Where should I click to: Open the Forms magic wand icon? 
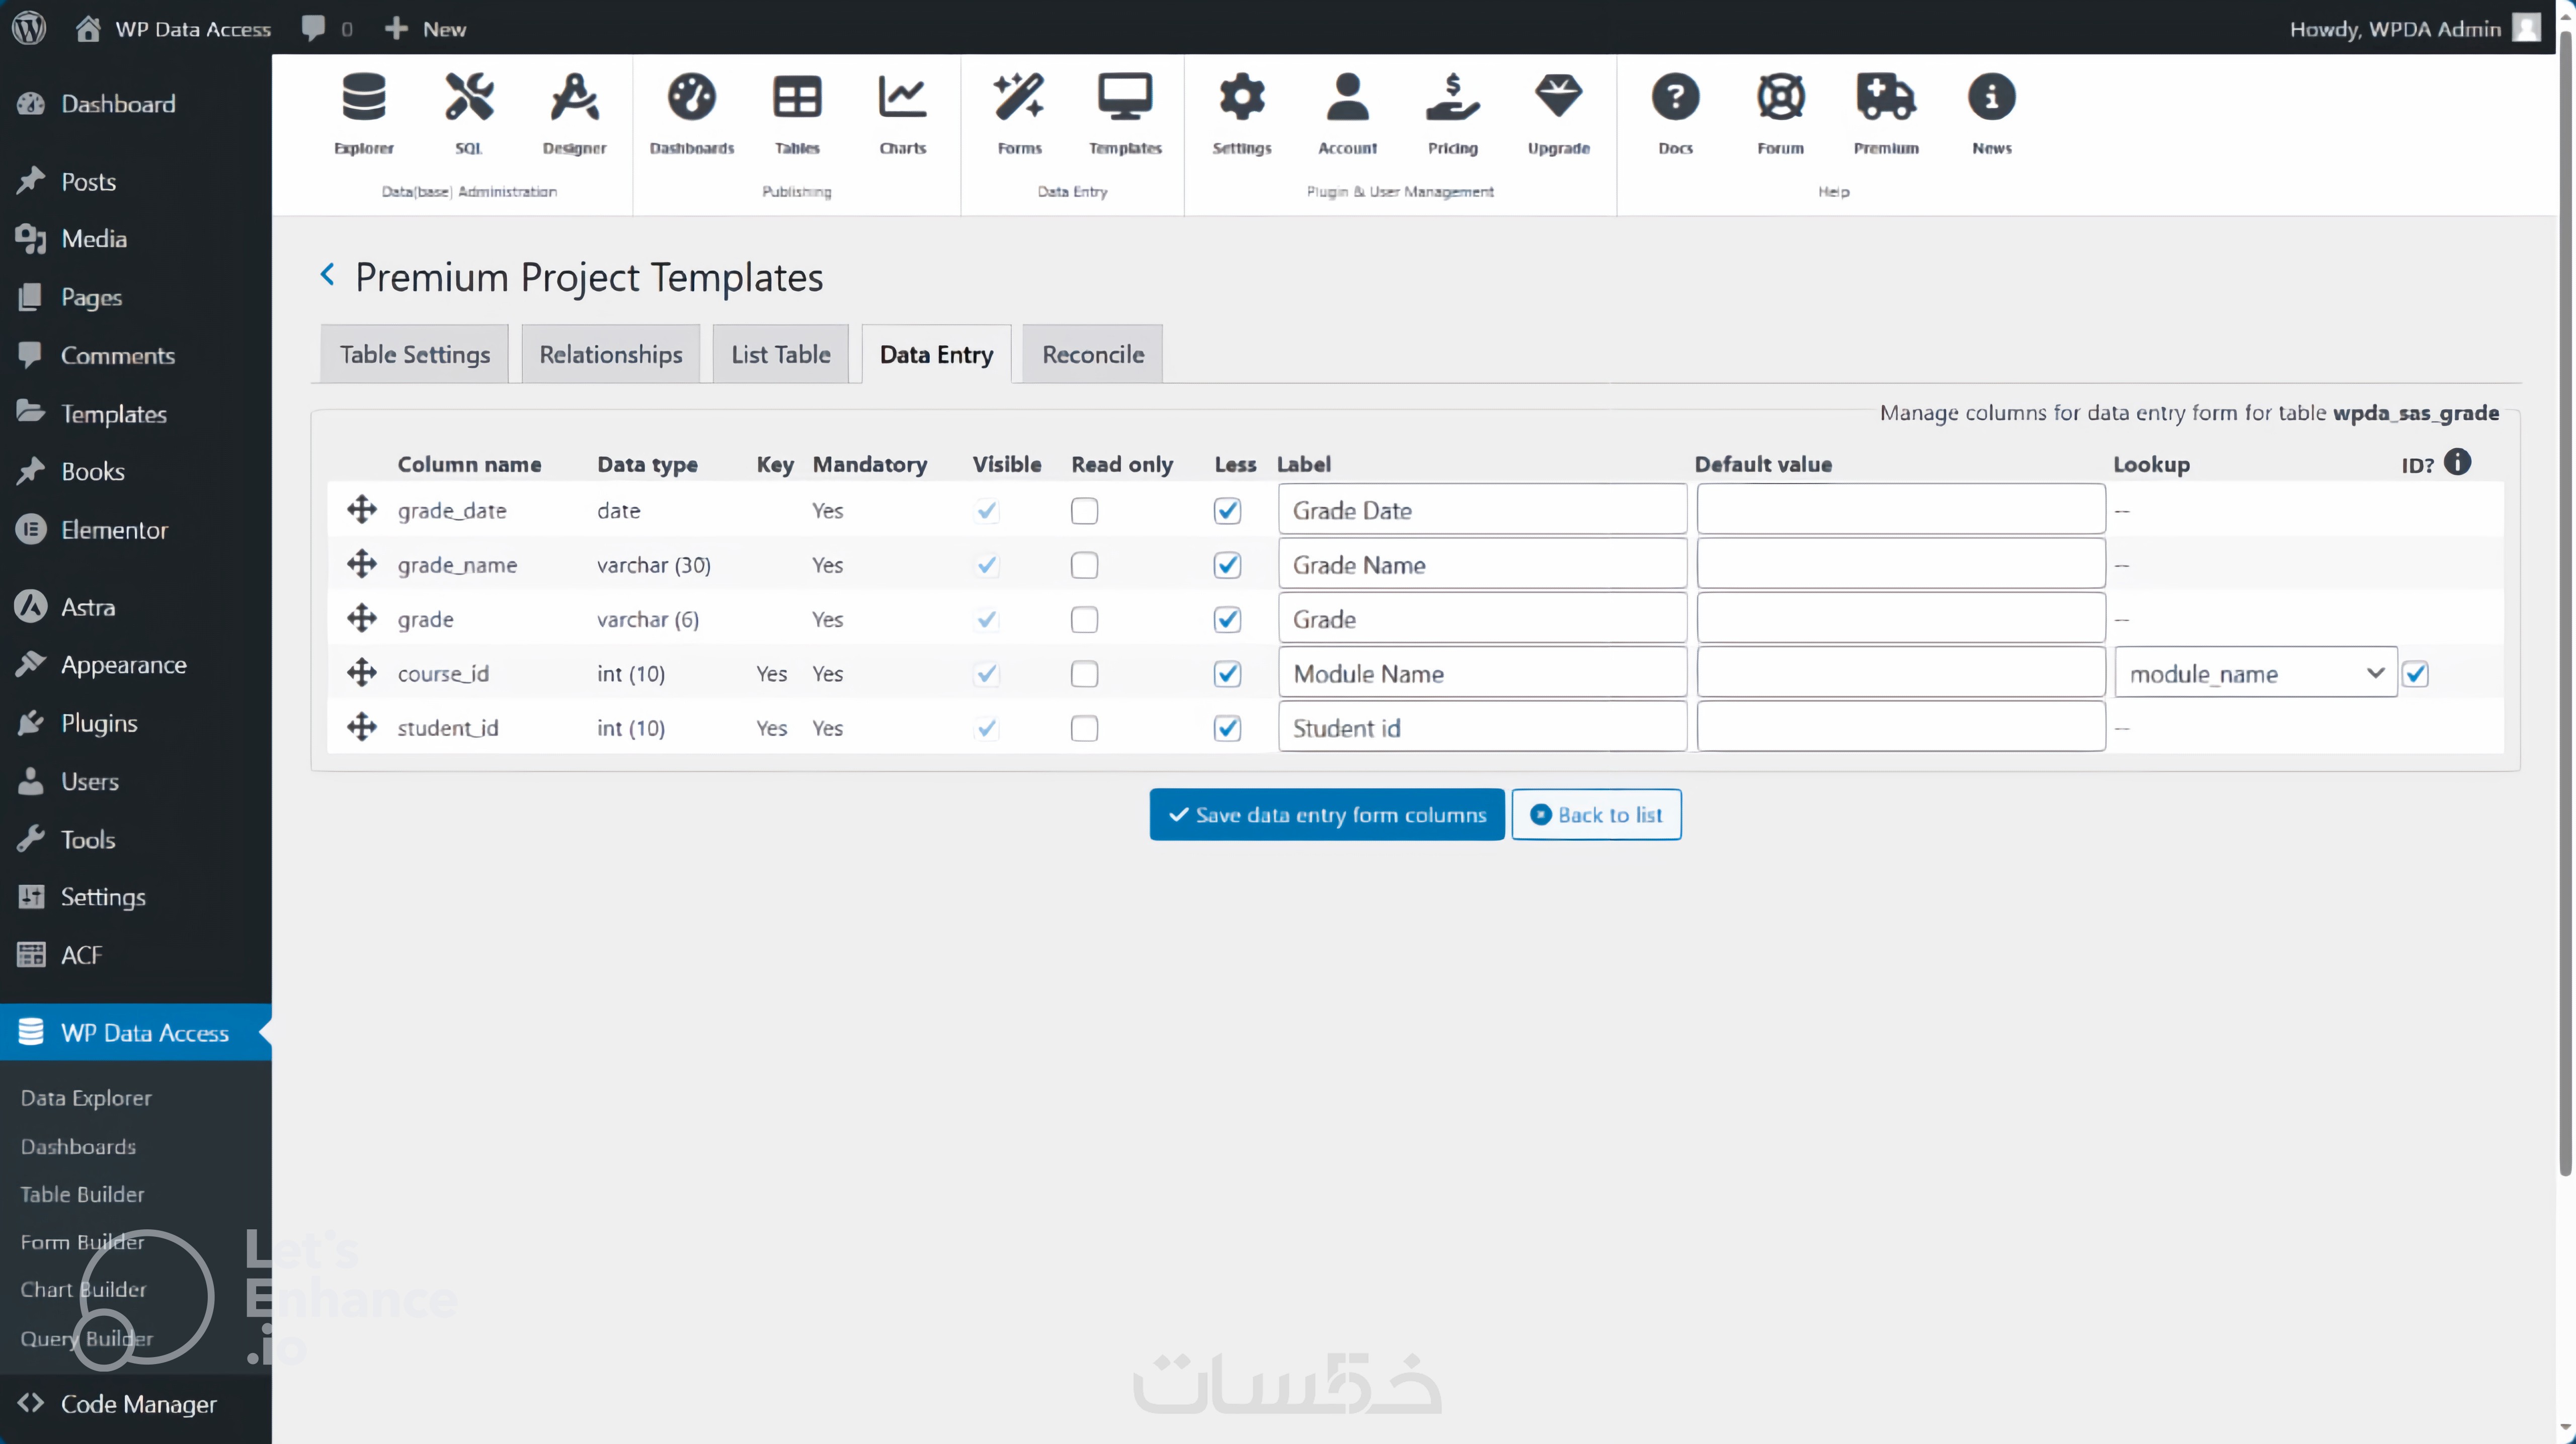click(1018, 98)
